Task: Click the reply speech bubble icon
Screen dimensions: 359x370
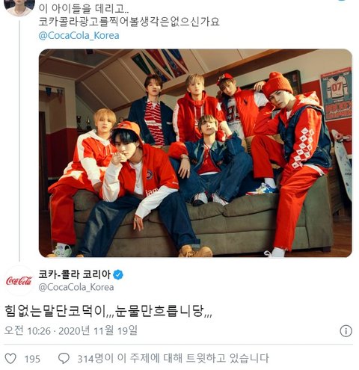Action: pos(64,359)
